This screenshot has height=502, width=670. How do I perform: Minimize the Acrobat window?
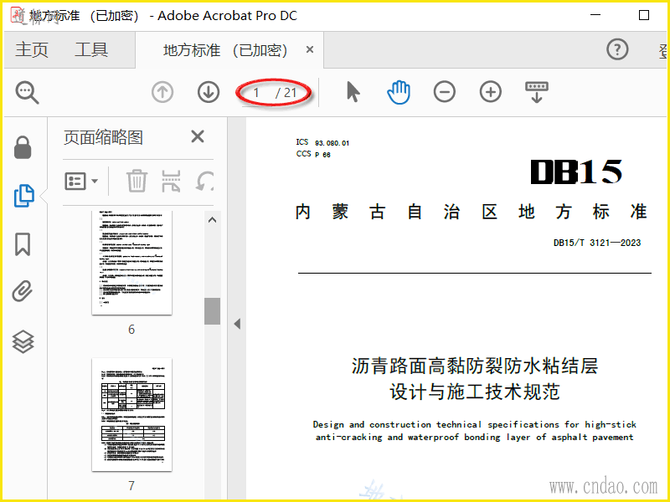click(595, 15)
